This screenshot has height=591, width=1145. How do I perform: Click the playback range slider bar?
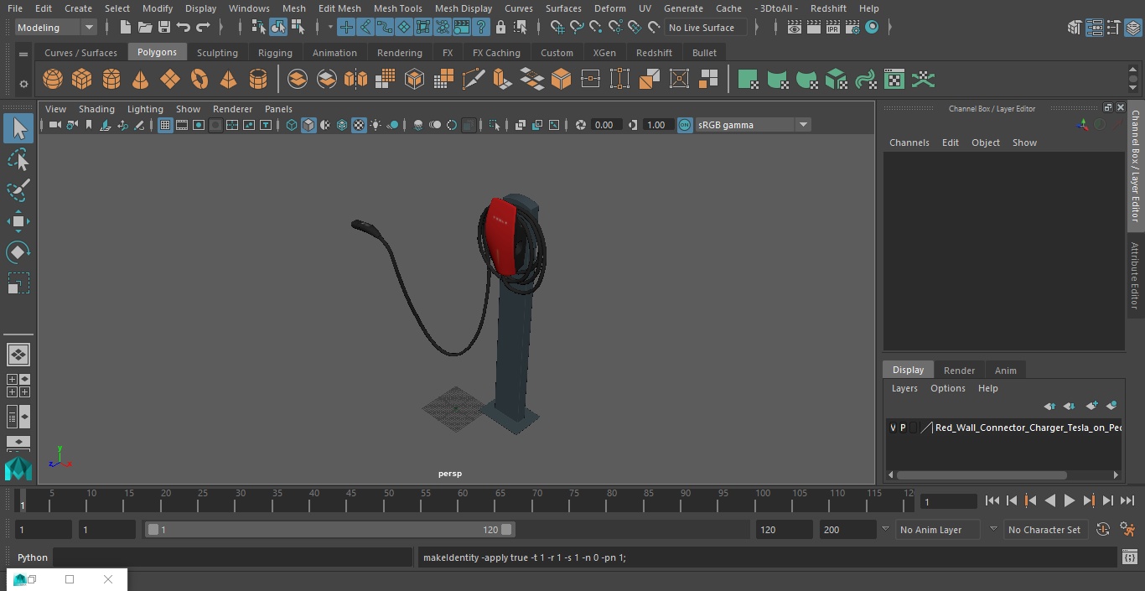(x=329, y=530)
